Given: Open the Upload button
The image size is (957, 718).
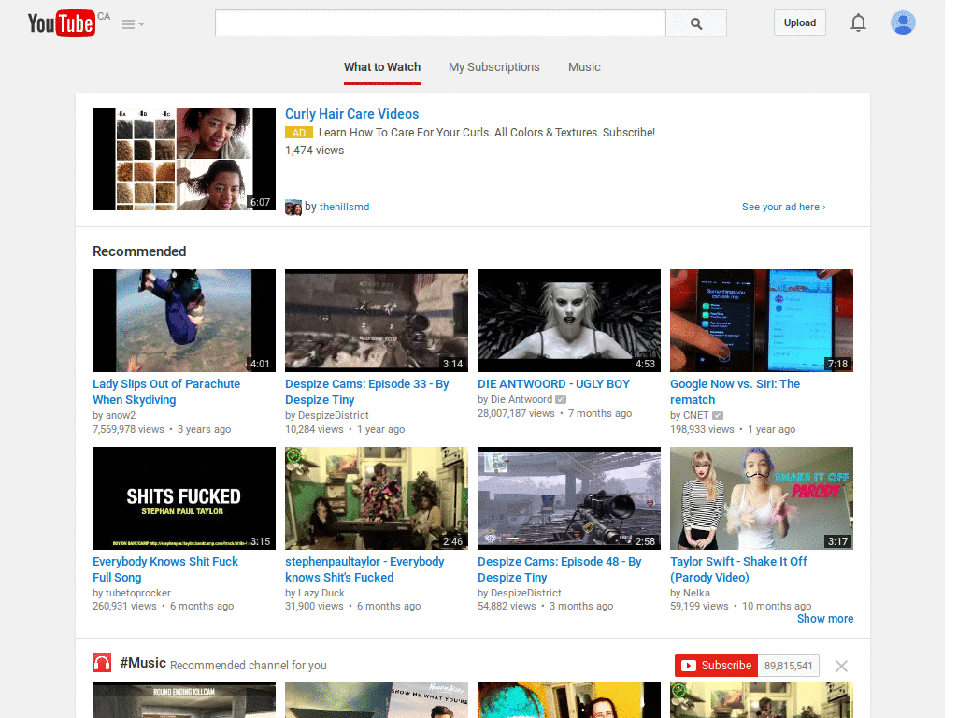Looking at the screenshot, I should coord(800,23).
